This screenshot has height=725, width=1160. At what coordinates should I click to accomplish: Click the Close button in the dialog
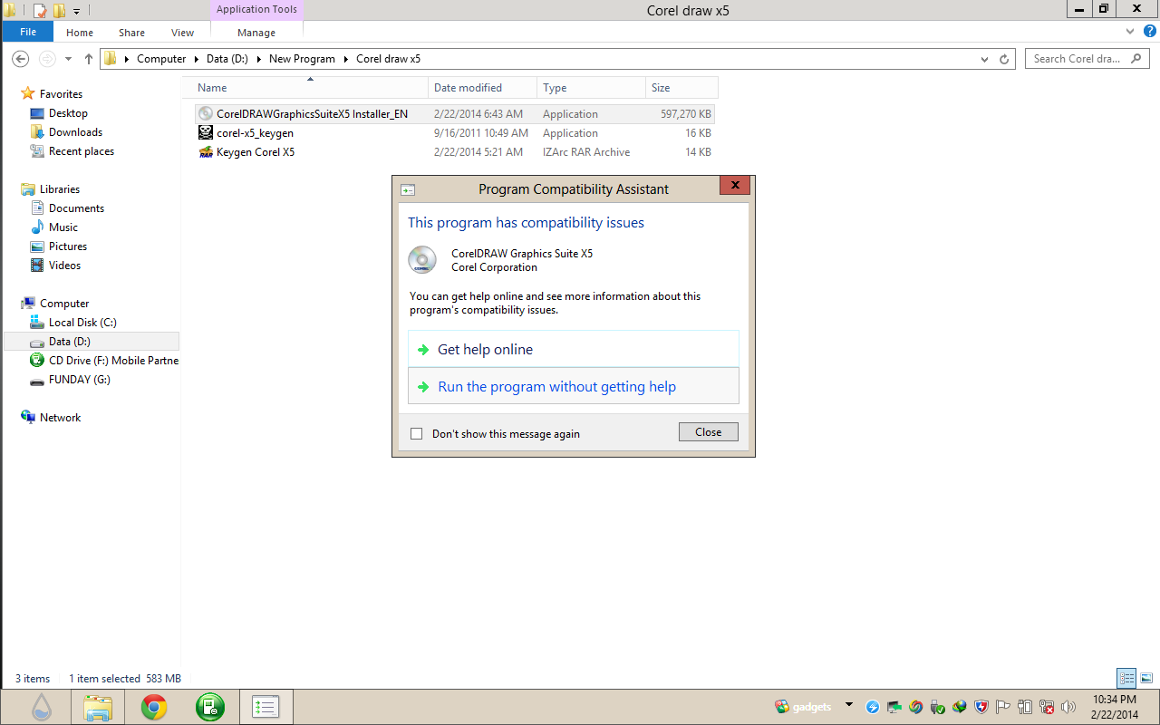[x=709, y=432]
